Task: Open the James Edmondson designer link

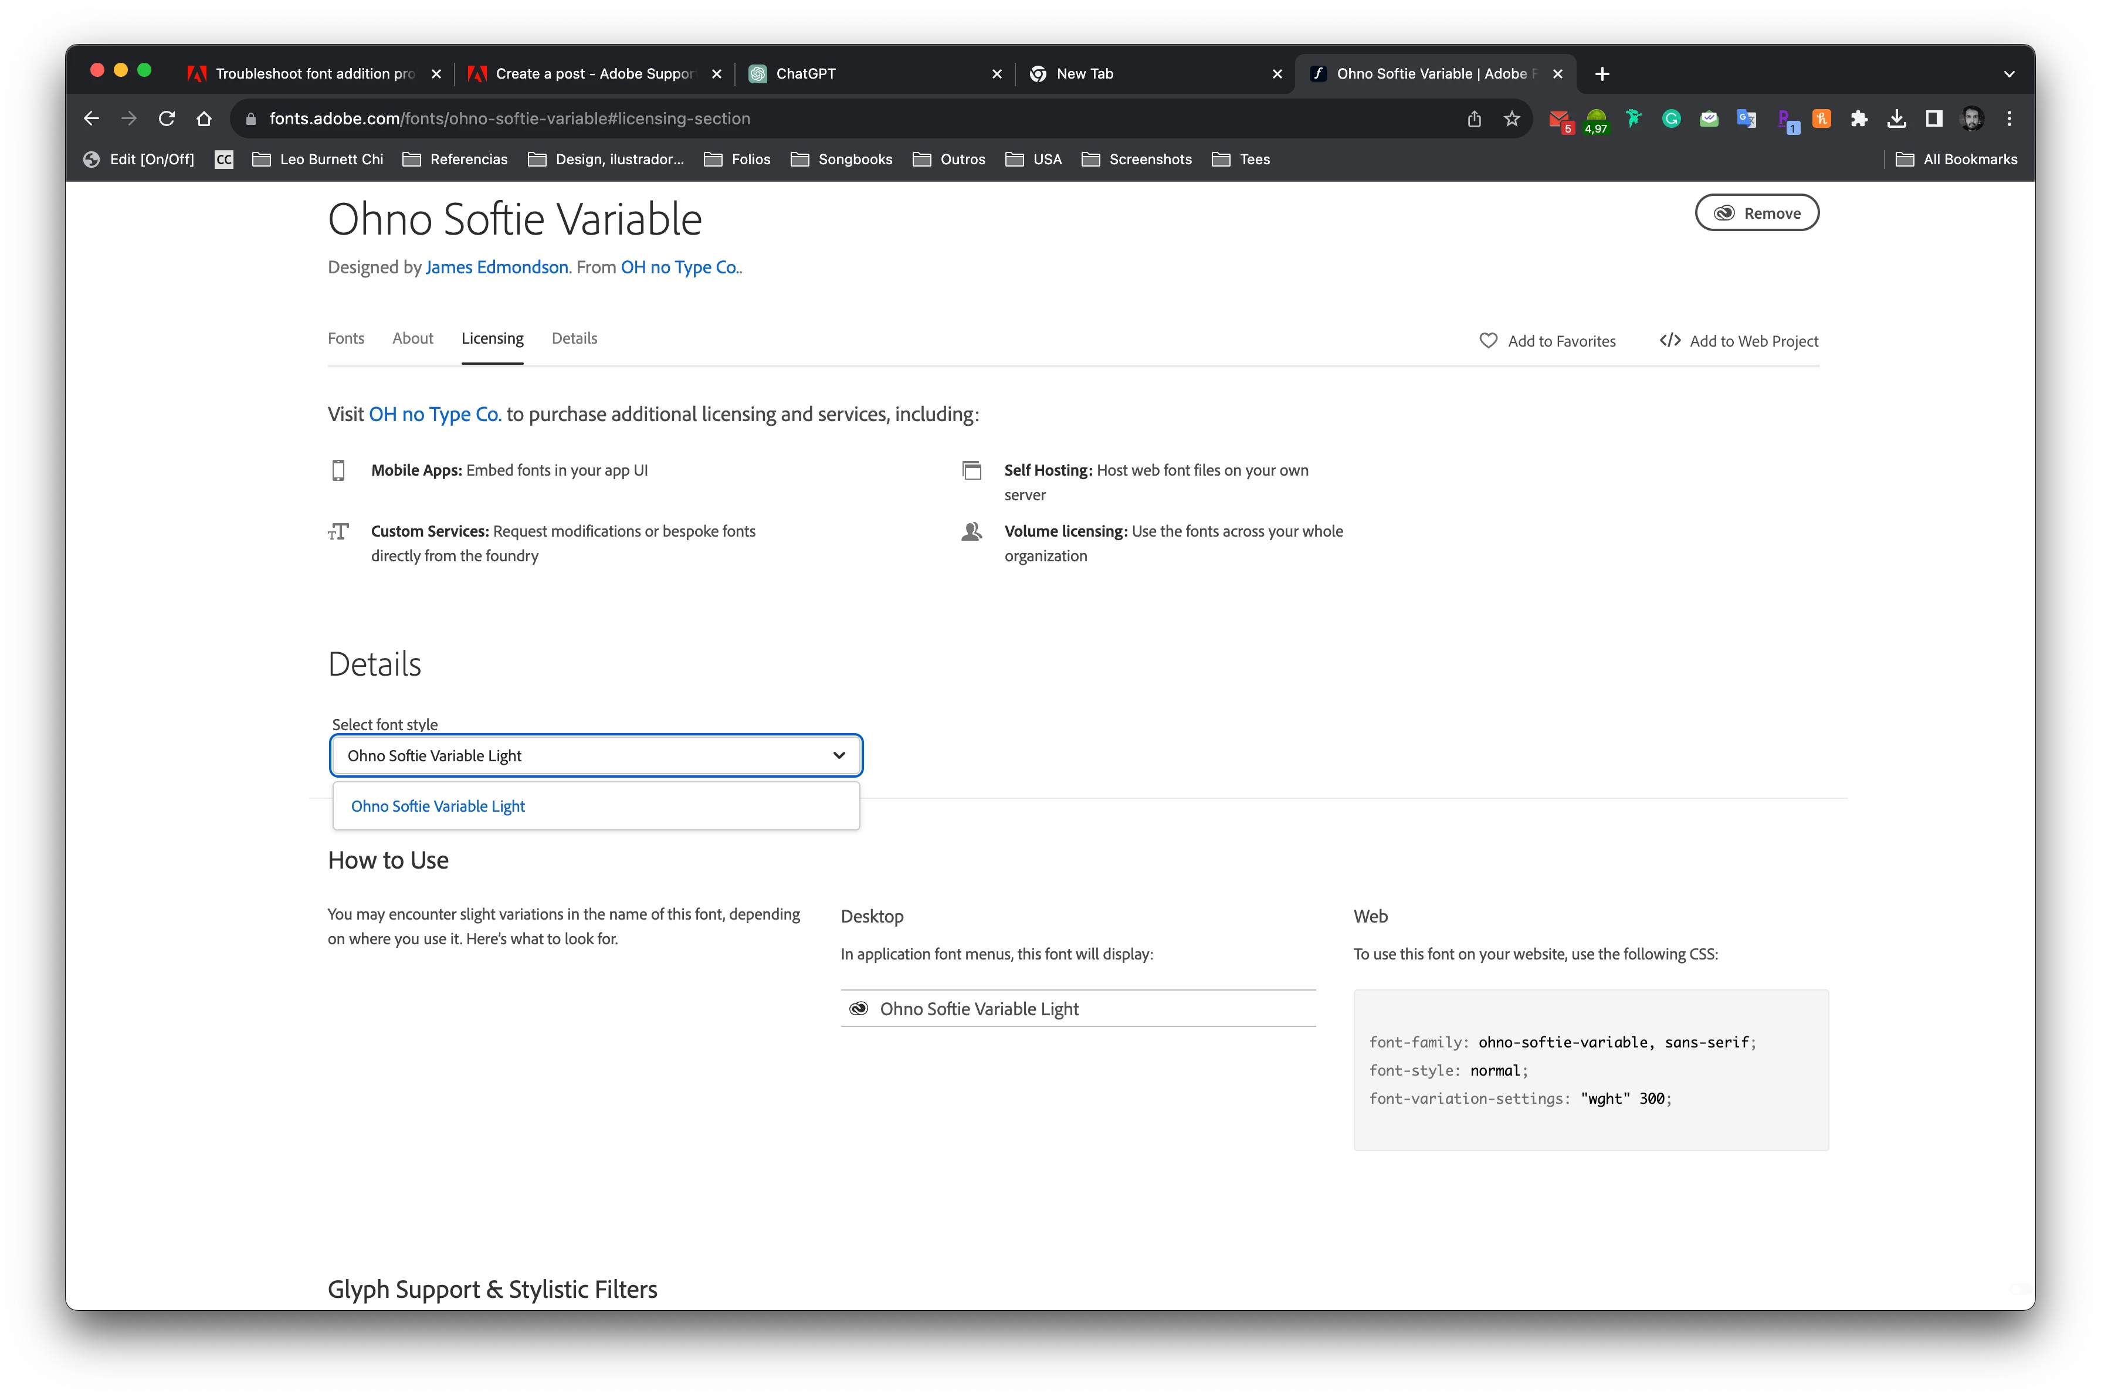Action: [x=496, y=267]
